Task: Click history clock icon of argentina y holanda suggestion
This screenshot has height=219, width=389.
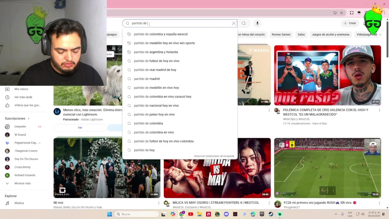Action: click(129, 52)
